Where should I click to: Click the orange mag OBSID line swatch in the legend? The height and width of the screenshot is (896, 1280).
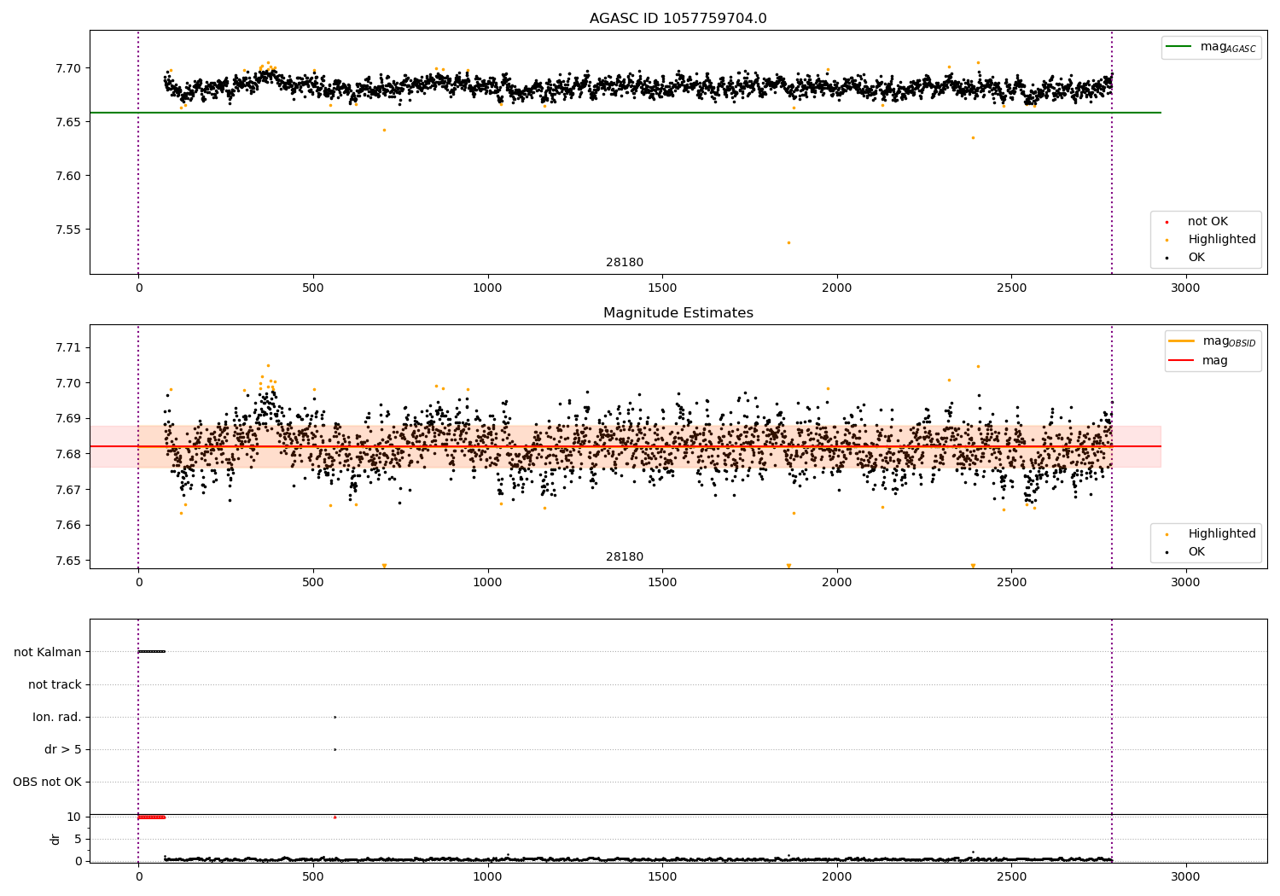pos(1182,341)
